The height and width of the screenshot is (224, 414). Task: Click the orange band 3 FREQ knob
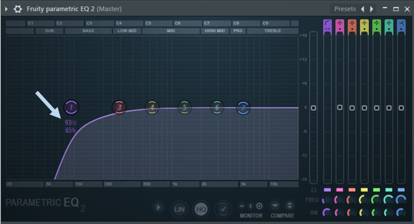[x=351, y=200]
